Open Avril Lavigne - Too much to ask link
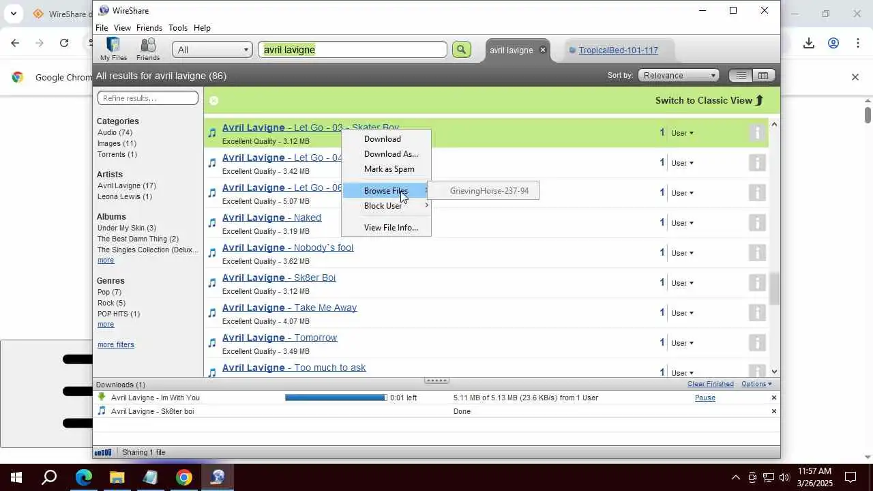This screenshot has width=873, height=491. point(294,368)
